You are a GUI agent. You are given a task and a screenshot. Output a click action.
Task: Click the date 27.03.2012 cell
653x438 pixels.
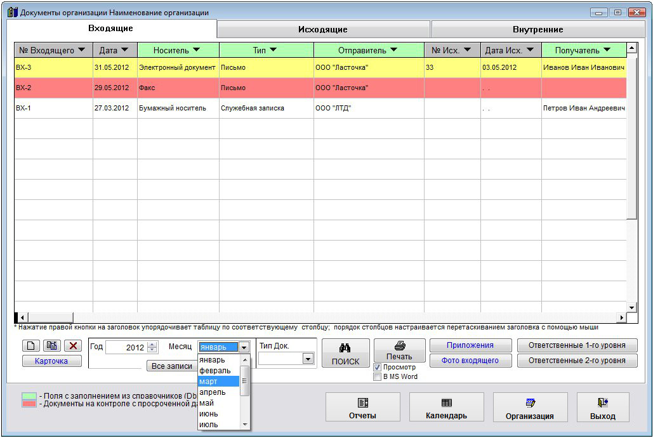pyautogui.click(x=115, y=108)
